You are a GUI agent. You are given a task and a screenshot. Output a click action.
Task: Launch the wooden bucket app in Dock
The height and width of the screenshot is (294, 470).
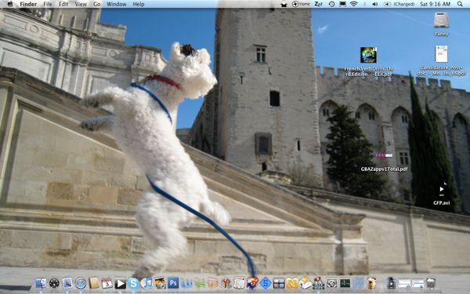[371, 283]
